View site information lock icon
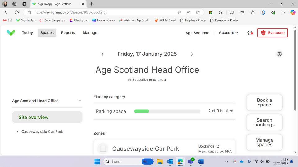This screenshot has height=167, width=298. pyautogui.click(x=29, y=12)
